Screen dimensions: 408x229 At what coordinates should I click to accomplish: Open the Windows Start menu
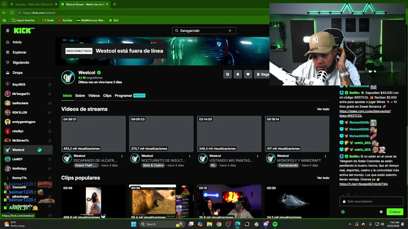tap(134, 224)
